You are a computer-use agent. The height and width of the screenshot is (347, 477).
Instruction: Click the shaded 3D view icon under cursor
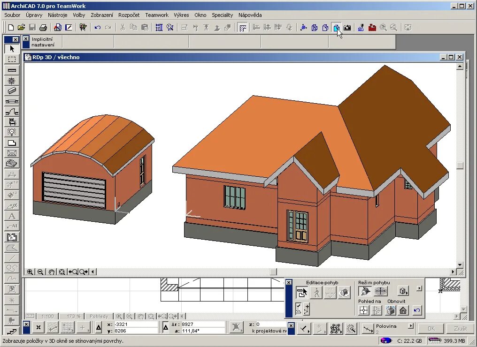336,28
